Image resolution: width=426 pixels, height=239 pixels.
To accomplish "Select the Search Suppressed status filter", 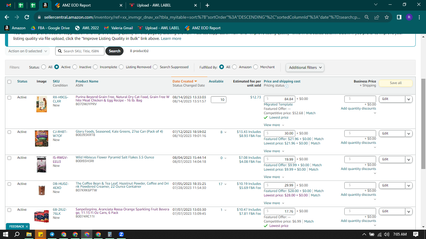I will [x=155, y=67].
